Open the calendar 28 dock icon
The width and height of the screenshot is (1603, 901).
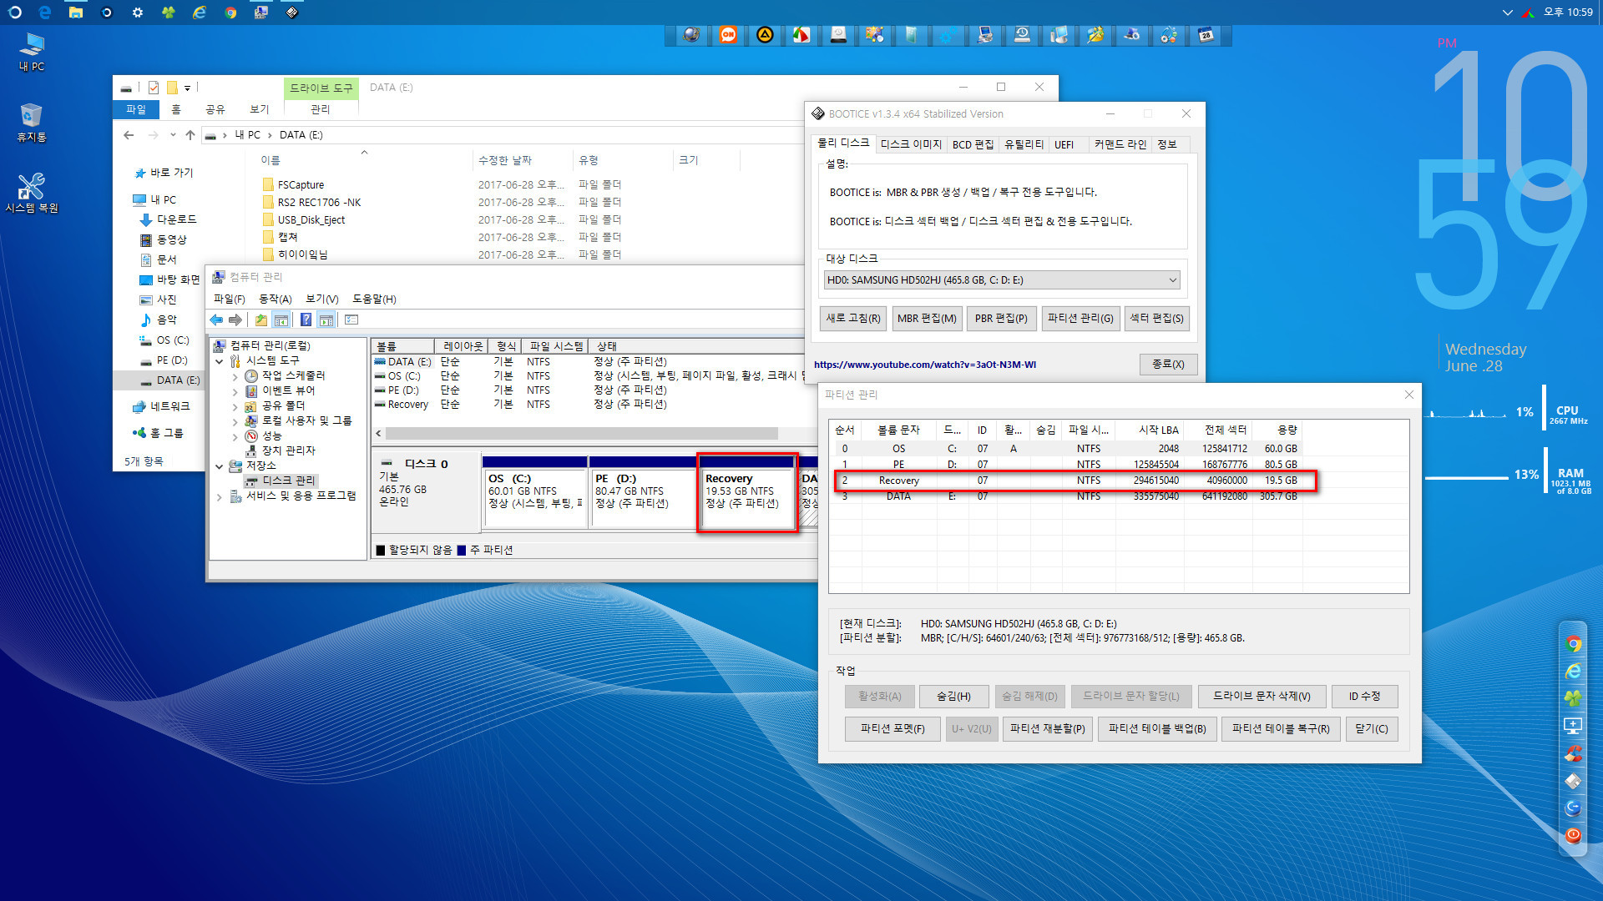[x=1206, y=35]
